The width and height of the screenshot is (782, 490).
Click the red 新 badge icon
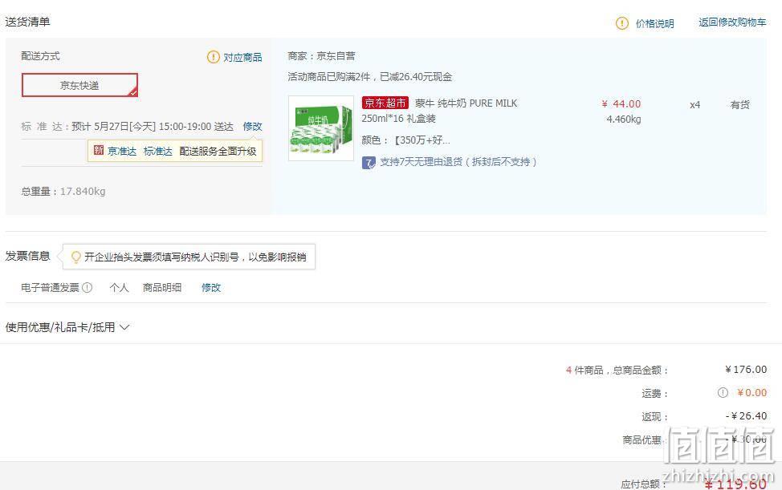[99, 150]
